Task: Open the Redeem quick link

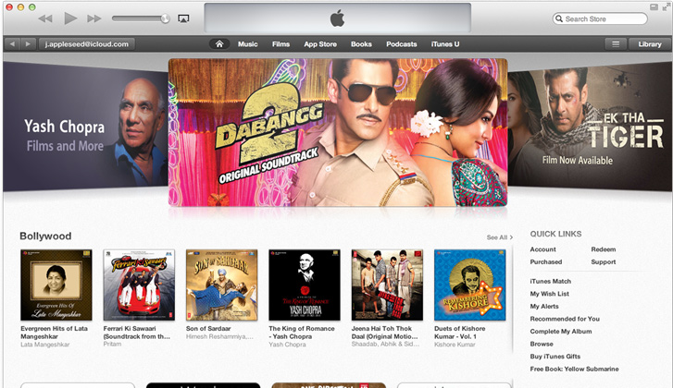Action: 603,249
